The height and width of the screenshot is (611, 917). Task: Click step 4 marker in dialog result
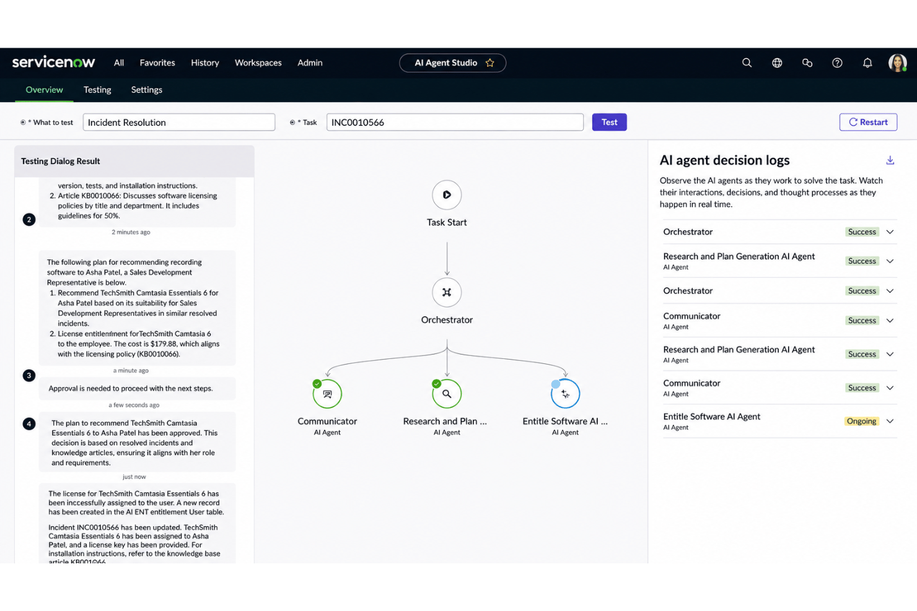click(29, 424)
